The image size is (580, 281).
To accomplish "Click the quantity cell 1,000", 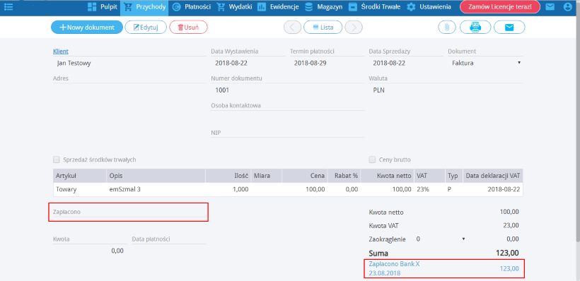I will pyautogui.click(x=228, y=189).
